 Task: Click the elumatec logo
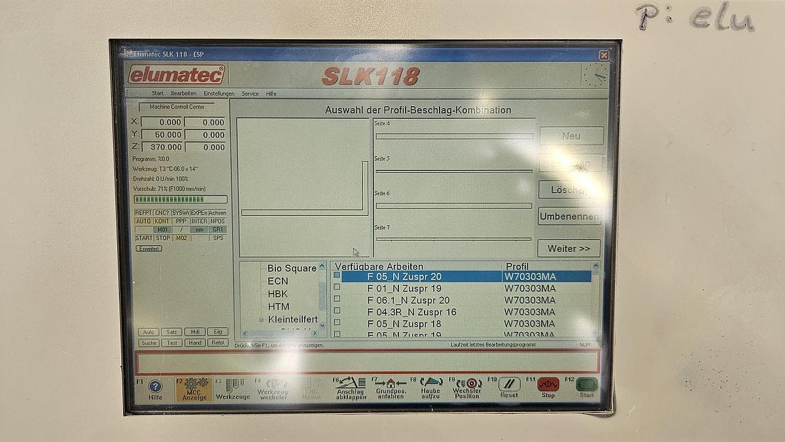(177, 75)
